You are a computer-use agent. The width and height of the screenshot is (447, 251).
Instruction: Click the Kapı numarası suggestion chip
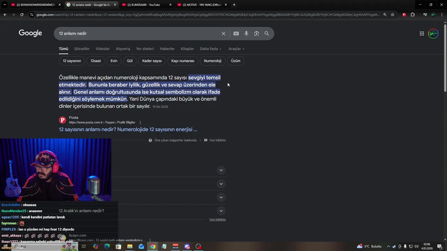pyautogui.click(x=183, y=61)
